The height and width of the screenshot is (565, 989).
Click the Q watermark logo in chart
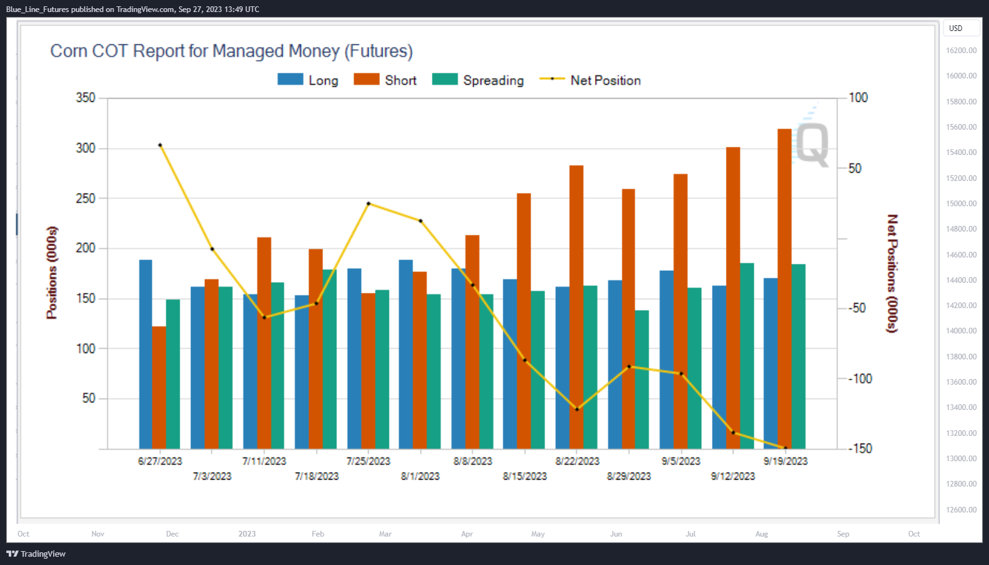[x=812, y=145]
